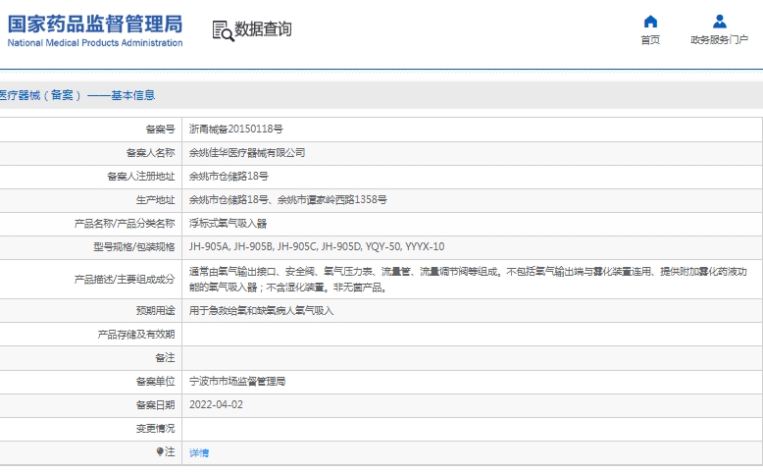
Task: Click the registered address 余姚市仓储路18号
Action: pos(229,177)
